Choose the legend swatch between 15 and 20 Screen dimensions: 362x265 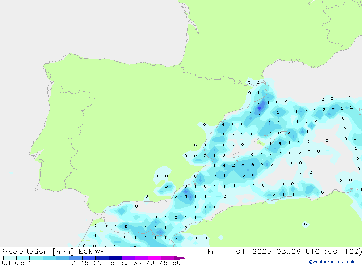(x=89, y=258)
